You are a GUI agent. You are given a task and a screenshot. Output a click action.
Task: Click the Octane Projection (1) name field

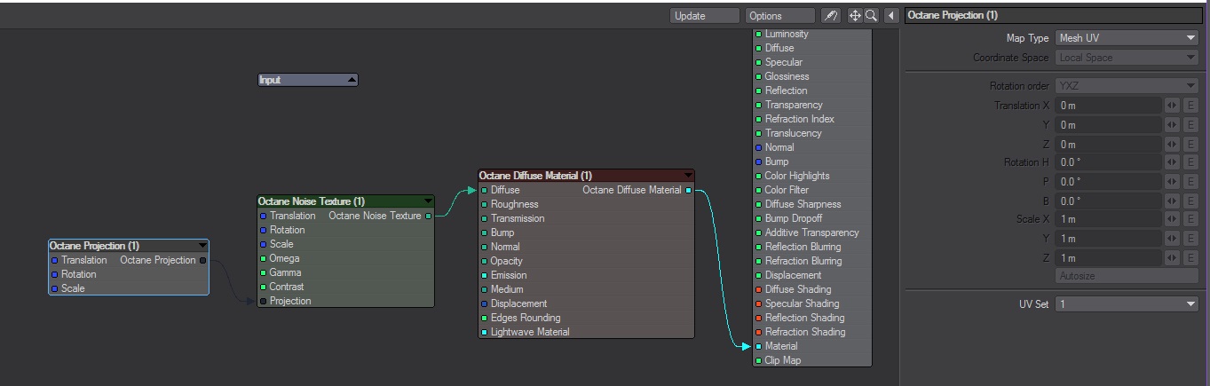coord(1056,15)
